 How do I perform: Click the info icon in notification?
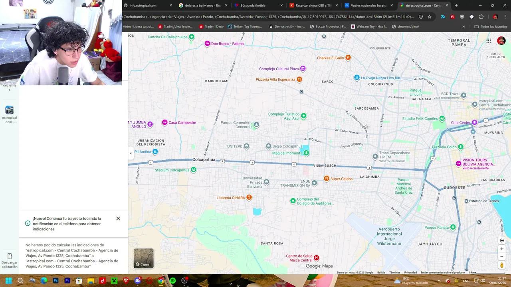point(28,223)
